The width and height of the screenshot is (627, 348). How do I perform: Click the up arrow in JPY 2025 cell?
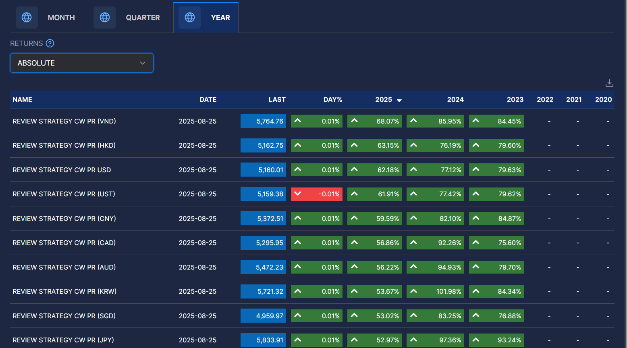tap(354, 340)
